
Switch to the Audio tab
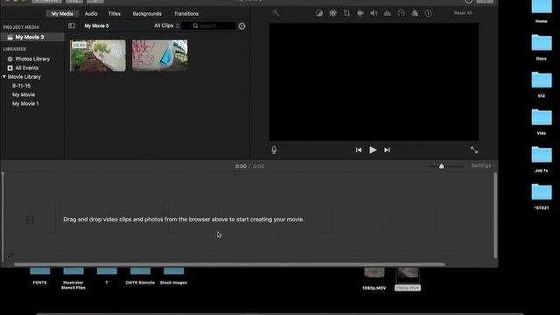click(x=91, y=14)
